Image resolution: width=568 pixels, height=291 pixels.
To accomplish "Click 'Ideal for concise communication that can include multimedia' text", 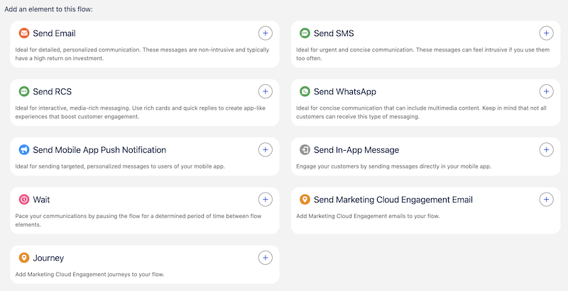I will click(x=421, y=113).
